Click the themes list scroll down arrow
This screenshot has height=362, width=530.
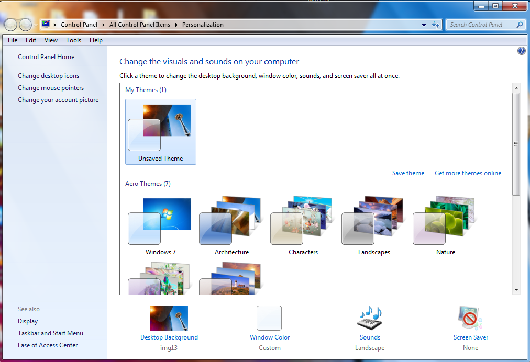[516, 290]
